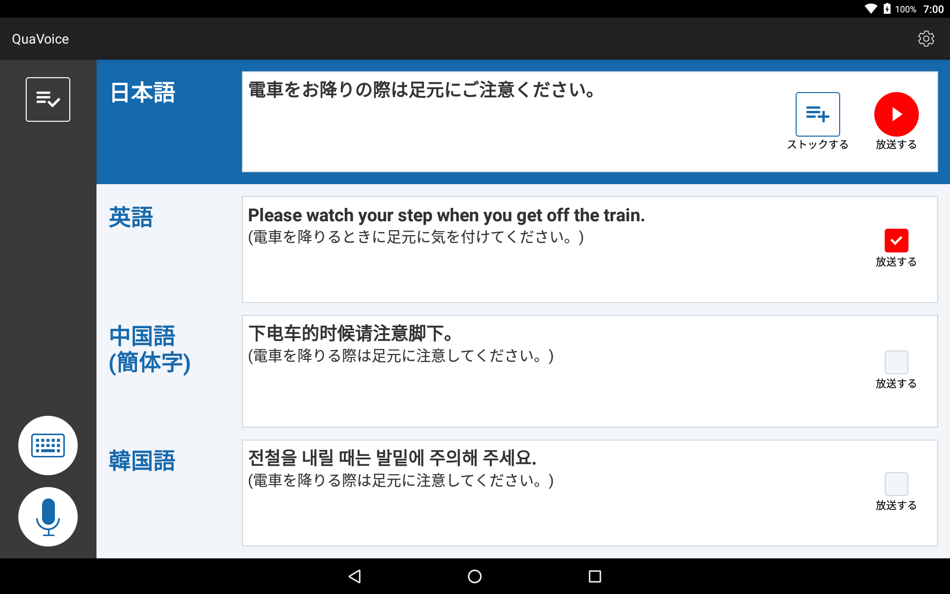Image resolution: width=950 pixels, height=594 pixels.
Task: Check the Korean 放送する checkbox
Action: point(896,484)
